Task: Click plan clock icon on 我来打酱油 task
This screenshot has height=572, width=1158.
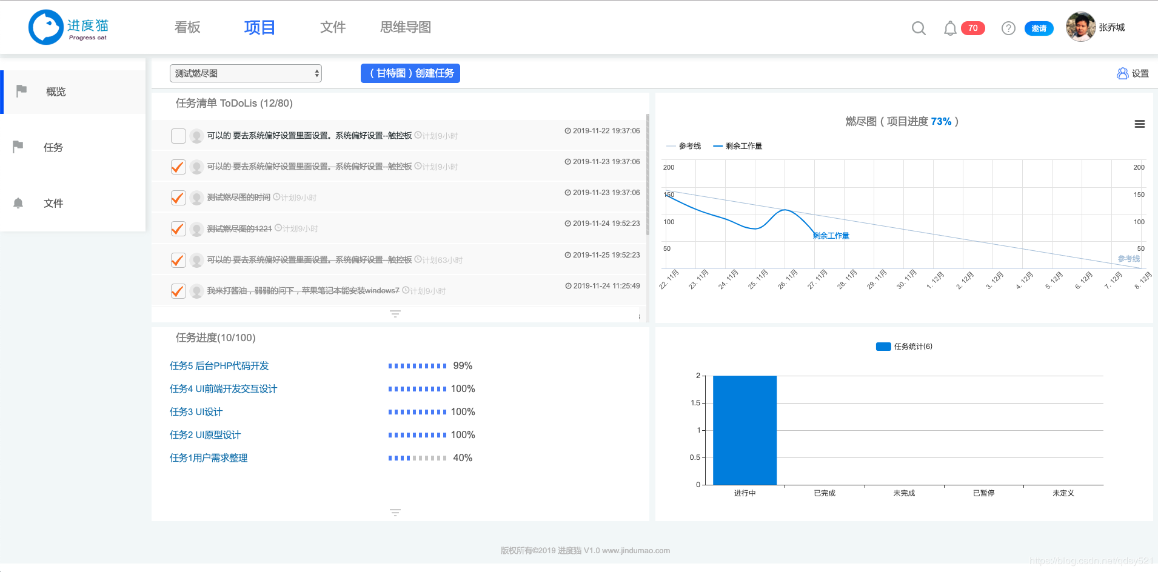Action: pos(406,290)
